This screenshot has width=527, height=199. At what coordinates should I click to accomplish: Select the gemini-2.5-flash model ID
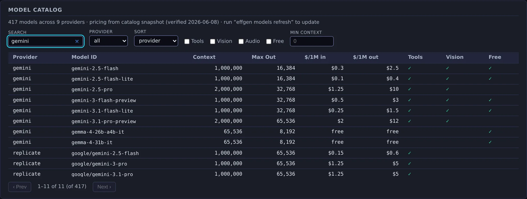(95, 68)
